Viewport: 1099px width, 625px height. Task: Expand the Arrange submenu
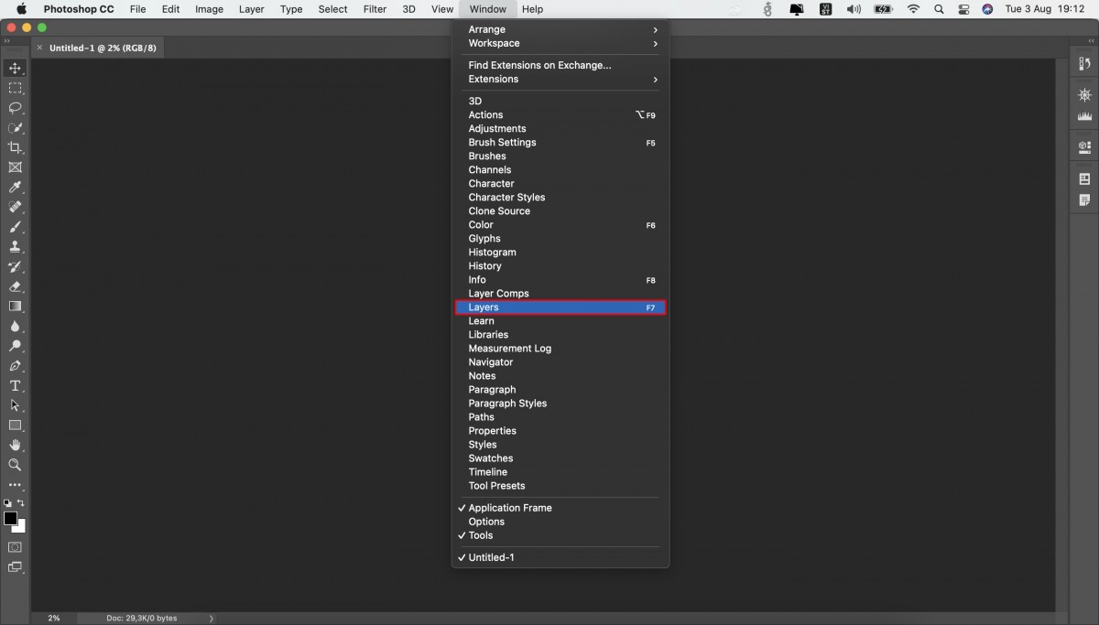pos(560,29)
